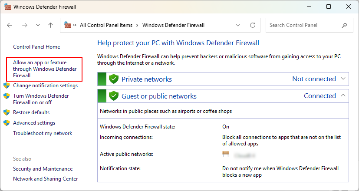
Task: Click the double chevron in address bar
Action: [x=75, y=25]
